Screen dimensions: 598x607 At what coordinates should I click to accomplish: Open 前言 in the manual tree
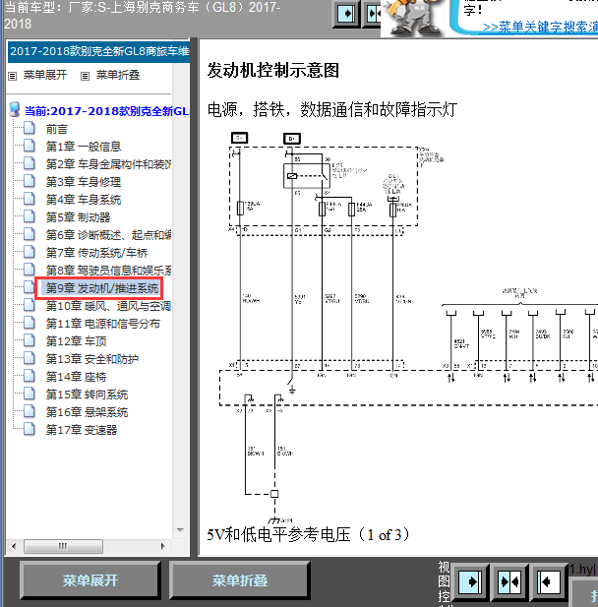point(56,129)
